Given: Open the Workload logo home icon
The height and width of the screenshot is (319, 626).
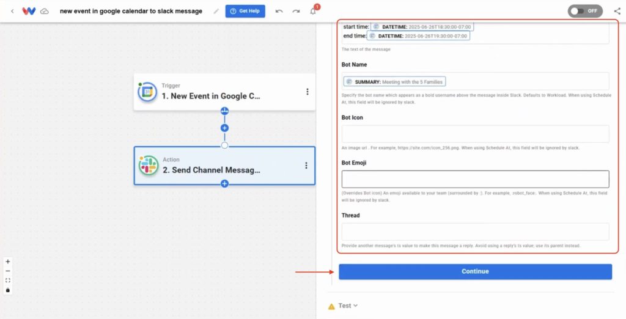Looking at the screenshot, I should pyautogui.click(x=29, y=11).
